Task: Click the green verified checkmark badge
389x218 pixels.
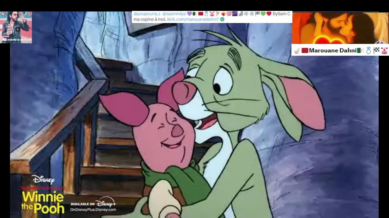Action: tap(222, 19)
